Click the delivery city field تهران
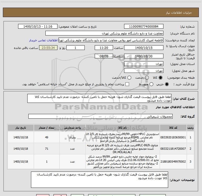 point(144,71)
